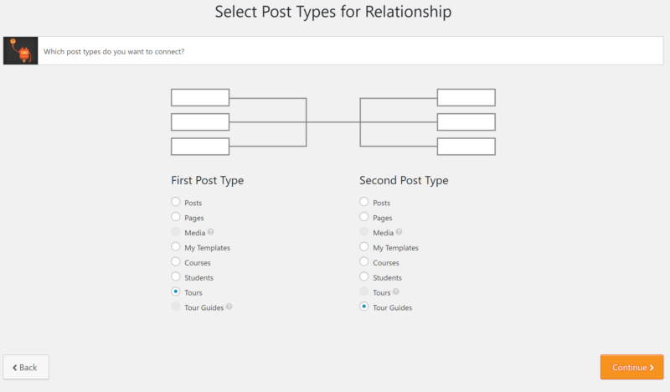Click the 'Which post types do you want to connect?' text
Screen dimensions: 670x392
pyautogui.click(x=114, y=51)
